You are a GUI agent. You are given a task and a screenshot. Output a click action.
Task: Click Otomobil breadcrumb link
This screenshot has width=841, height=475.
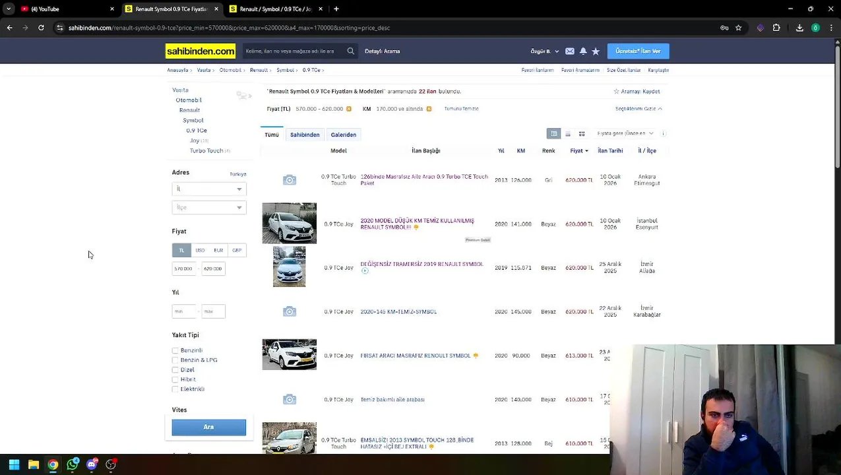tap(230, 70)
